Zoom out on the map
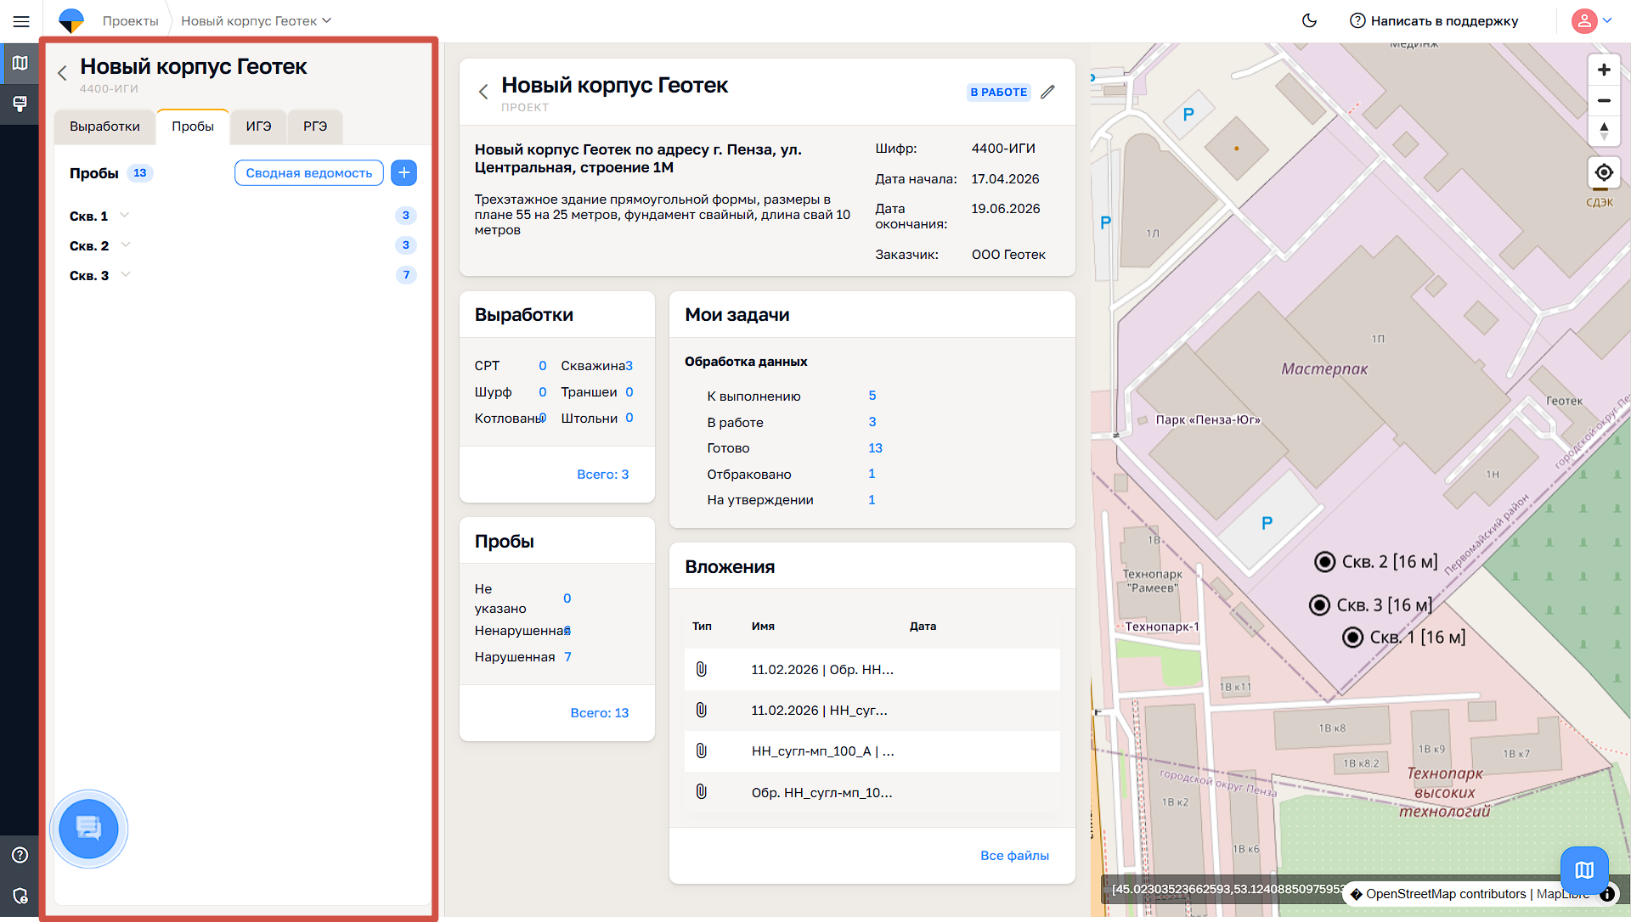1631x922 pixels. click(x=1603, y=100)
